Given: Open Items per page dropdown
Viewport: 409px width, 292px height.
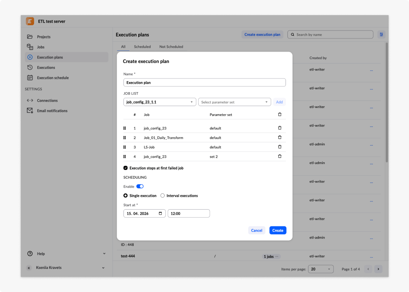Looking at the screenshot, I should tap(321, 269).
